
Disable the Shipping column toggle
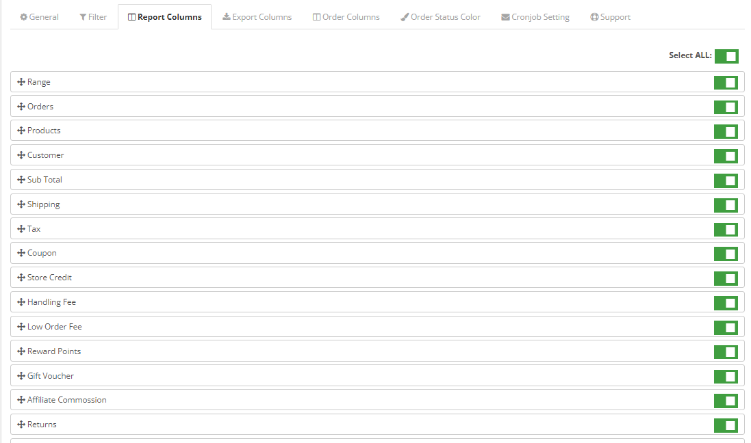tap(726, 205)
